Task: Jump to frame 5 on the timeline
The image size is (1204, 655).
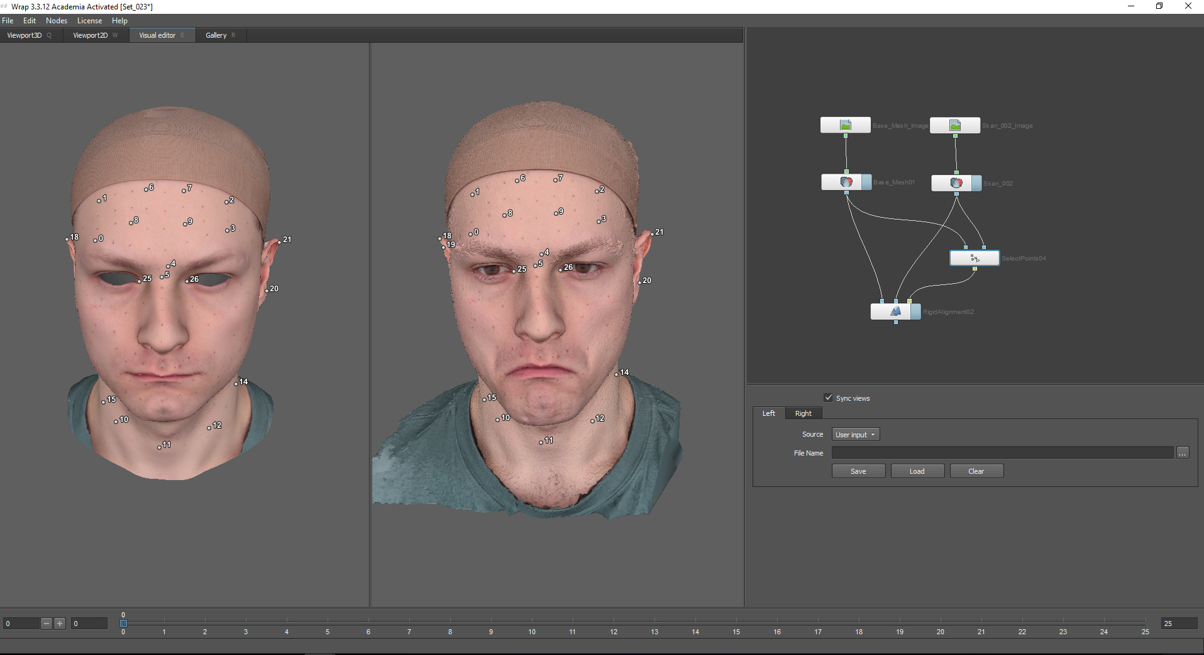Action: (x=328, y=632)
